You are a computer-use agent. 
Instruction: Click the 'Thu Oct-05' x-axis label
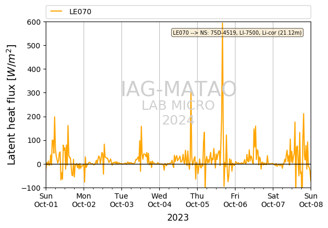pos(197,200)
